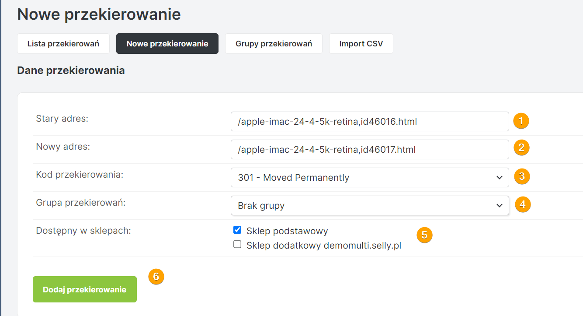Open the Grupy przekierowań tab
The image size is (583, 316).
274,44
